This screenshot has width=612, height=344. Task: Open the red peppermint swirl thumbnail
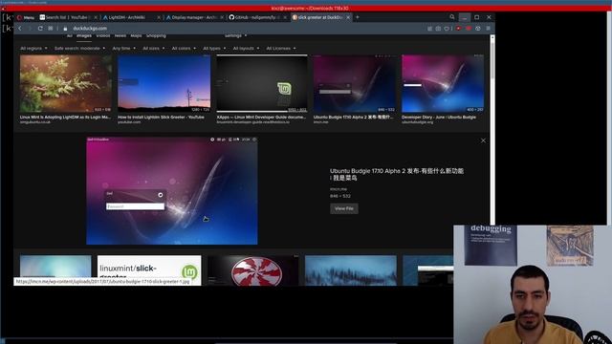coord(252,270)
